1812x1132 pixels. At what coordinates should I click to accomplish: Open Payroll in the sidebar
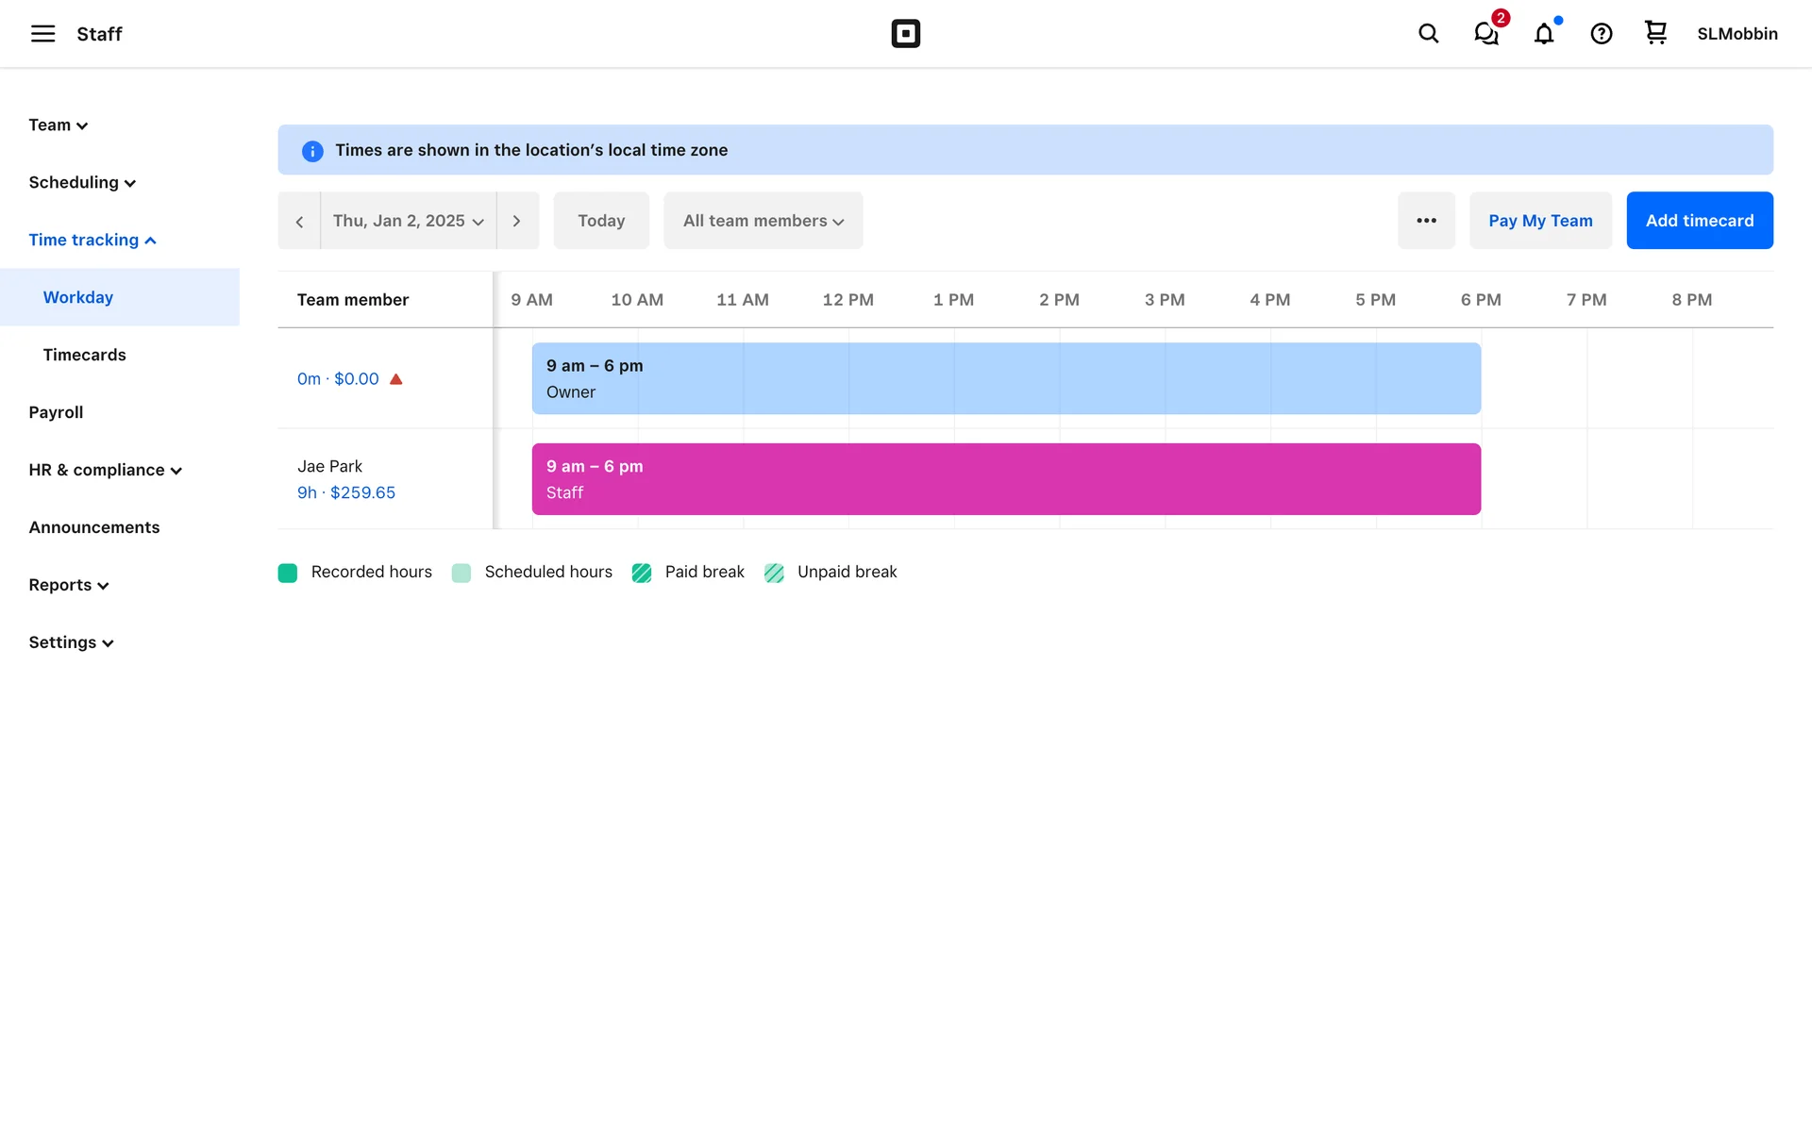point(56,412)
